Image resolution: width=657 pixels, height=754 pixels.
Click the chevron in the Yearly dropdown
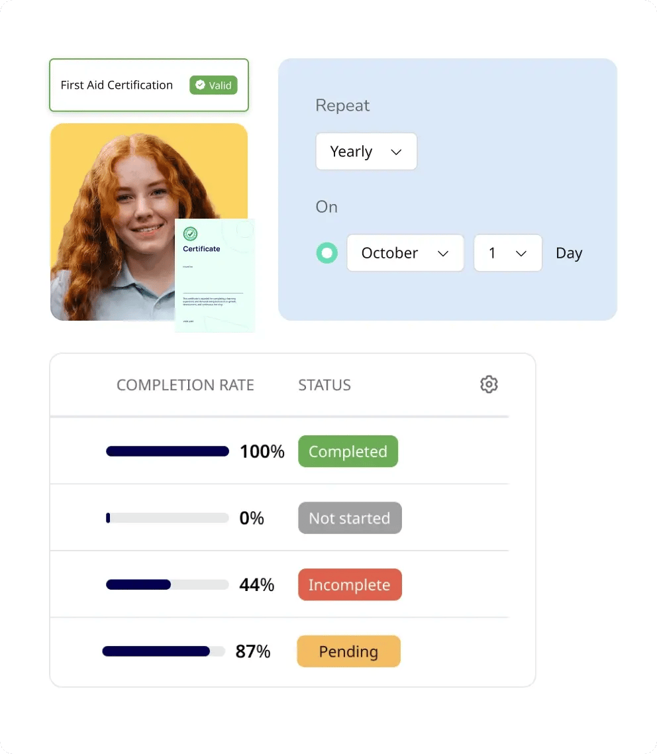pos(396,152)
